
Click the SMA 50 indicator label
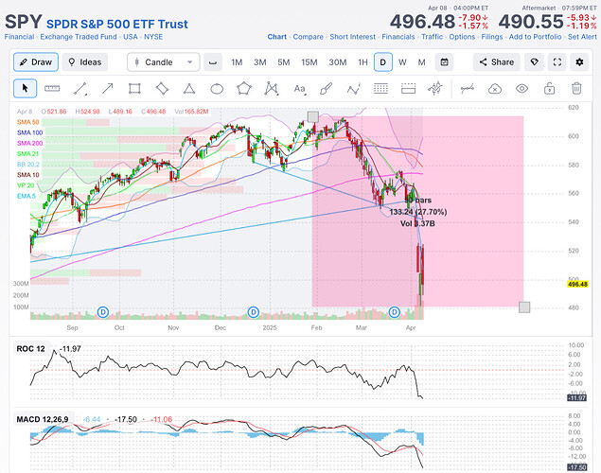pyautogui.click(x=28, y=122)
